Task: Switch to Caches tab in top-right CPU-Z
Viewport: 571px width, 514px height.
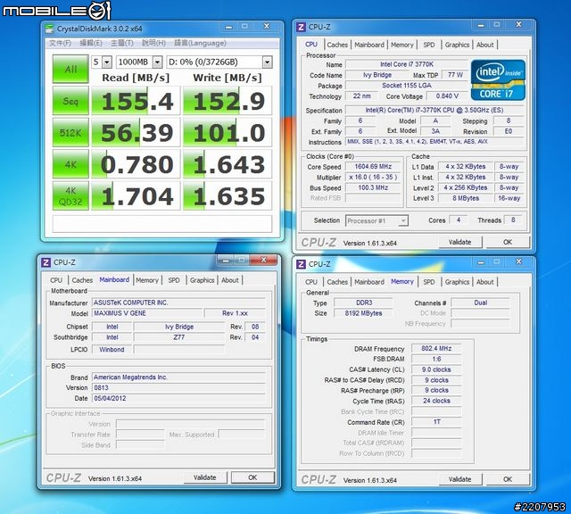Action: pyautogui.click(x=337, y=45)
